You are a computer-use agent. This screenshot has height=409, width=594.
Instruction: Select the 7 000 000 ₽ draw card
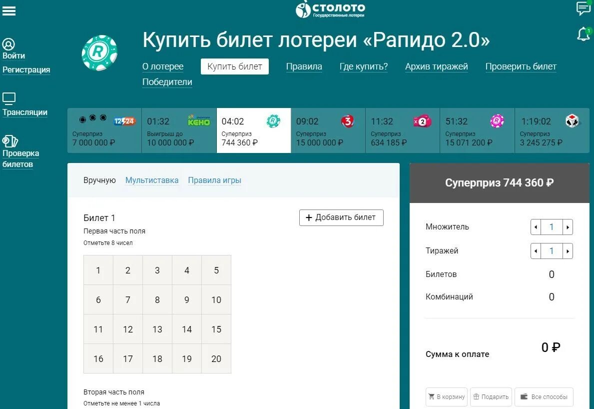point(104,131)
